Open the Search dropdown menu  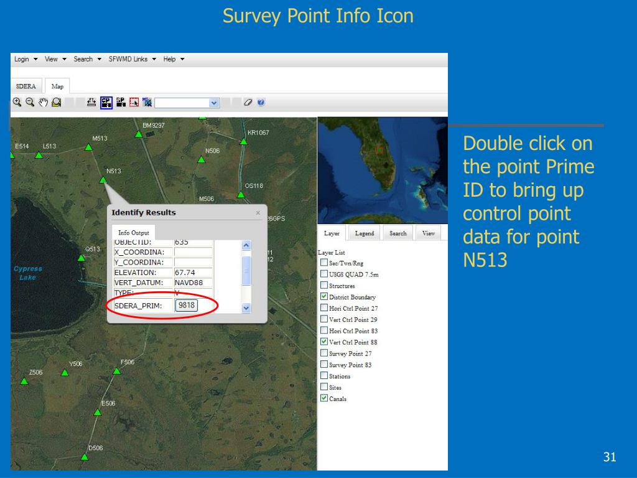[87, 59]
